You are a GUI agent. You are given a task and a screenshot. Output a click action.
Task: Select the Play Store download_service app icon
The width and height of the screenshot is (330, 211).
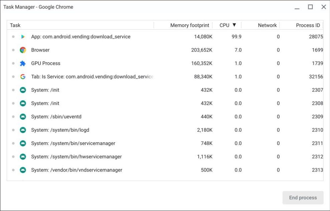(23, 36)
